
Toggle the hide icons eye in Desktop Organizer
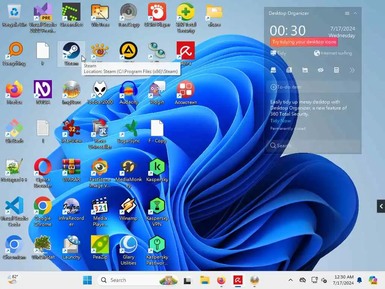pyautogui.click(x=321, y=70)
